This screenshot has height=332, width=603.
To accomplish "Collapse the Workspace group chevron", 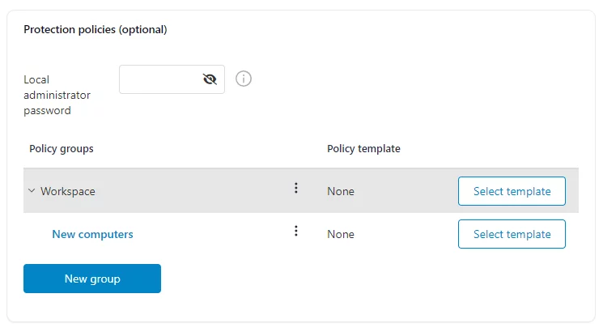I will point(32,191).
